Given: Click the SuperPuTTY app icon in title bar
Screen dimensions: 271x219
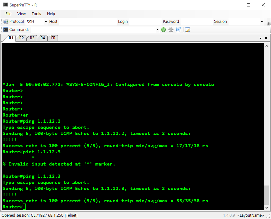Looking at the screenshot, I should coord(5,5).
